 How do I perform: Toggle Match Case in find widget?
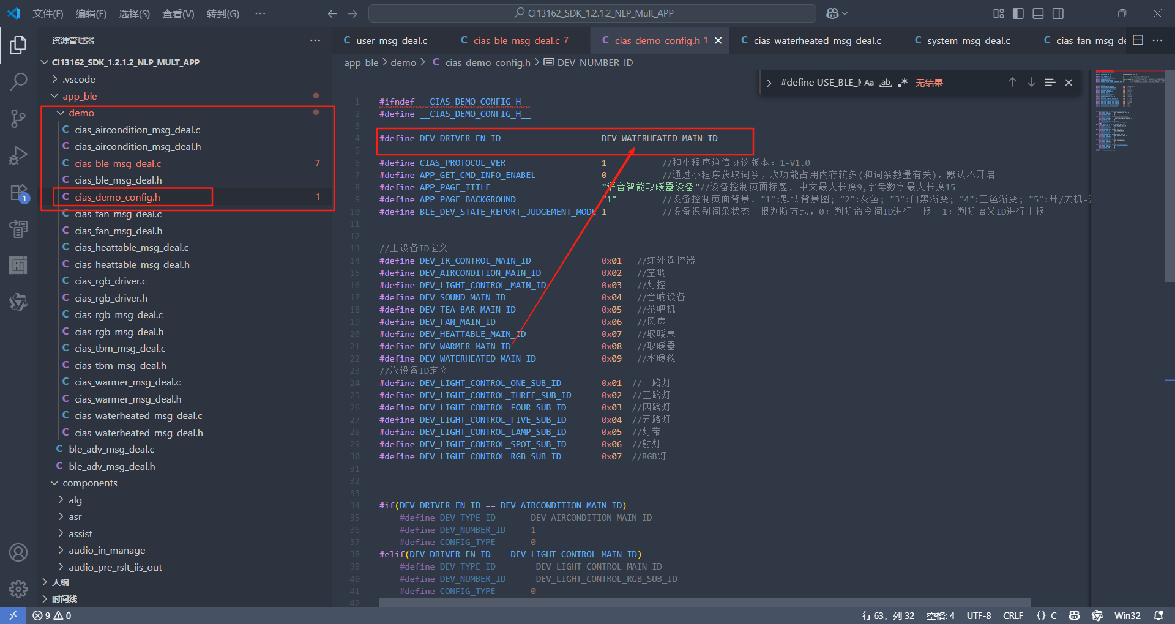(x=869, y=83)
